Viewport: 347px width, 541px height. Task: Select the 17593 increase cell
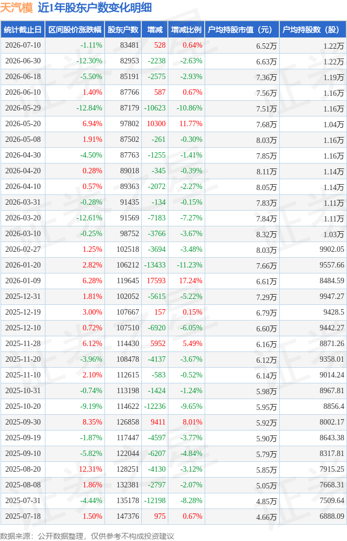tap(156, 281)
